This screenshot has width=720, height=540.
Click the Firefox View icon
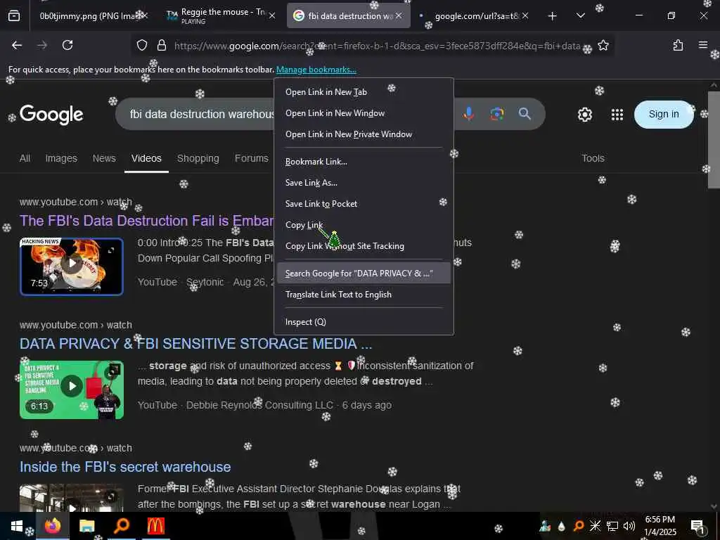[x=14, y=16]
